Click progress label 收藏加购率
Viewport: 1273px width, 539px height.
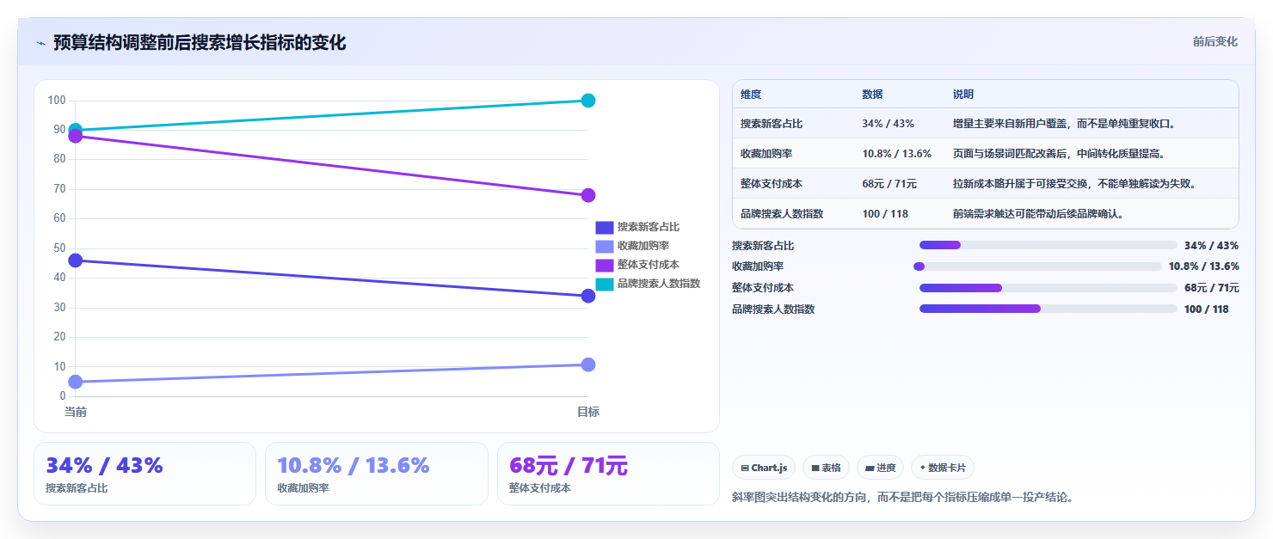point(758,266)
